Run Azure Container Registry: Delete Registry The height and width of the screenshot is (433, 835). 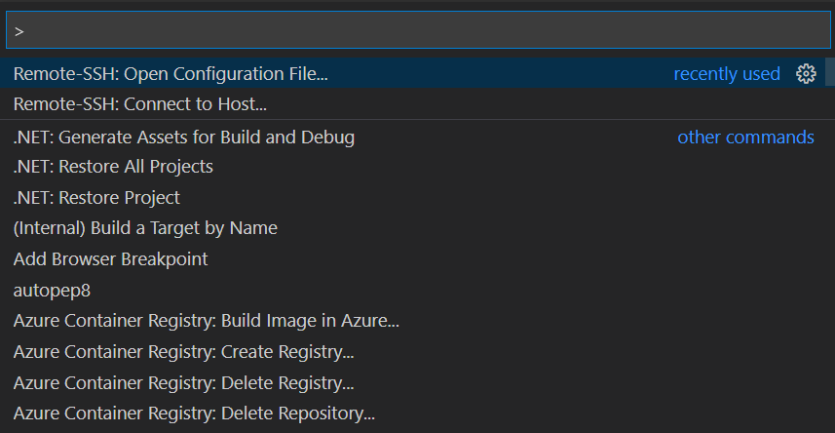(413, 383)
